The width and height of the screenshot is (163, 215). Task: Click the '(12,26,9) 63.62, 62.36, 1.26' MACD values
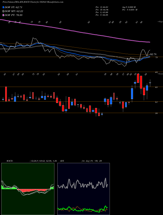pos(43,161)
